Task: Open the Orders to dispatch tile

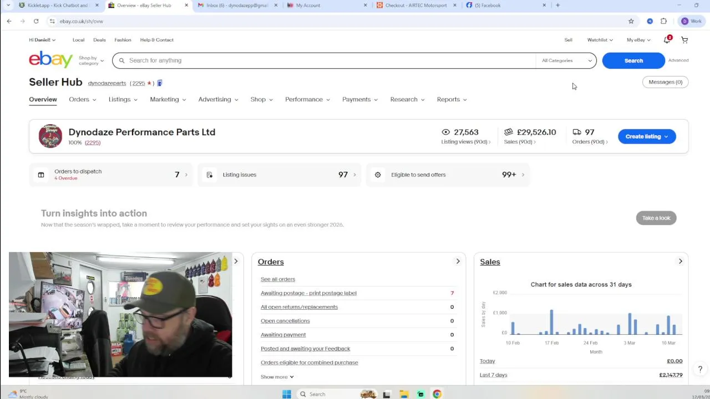Action: (111, 175)
